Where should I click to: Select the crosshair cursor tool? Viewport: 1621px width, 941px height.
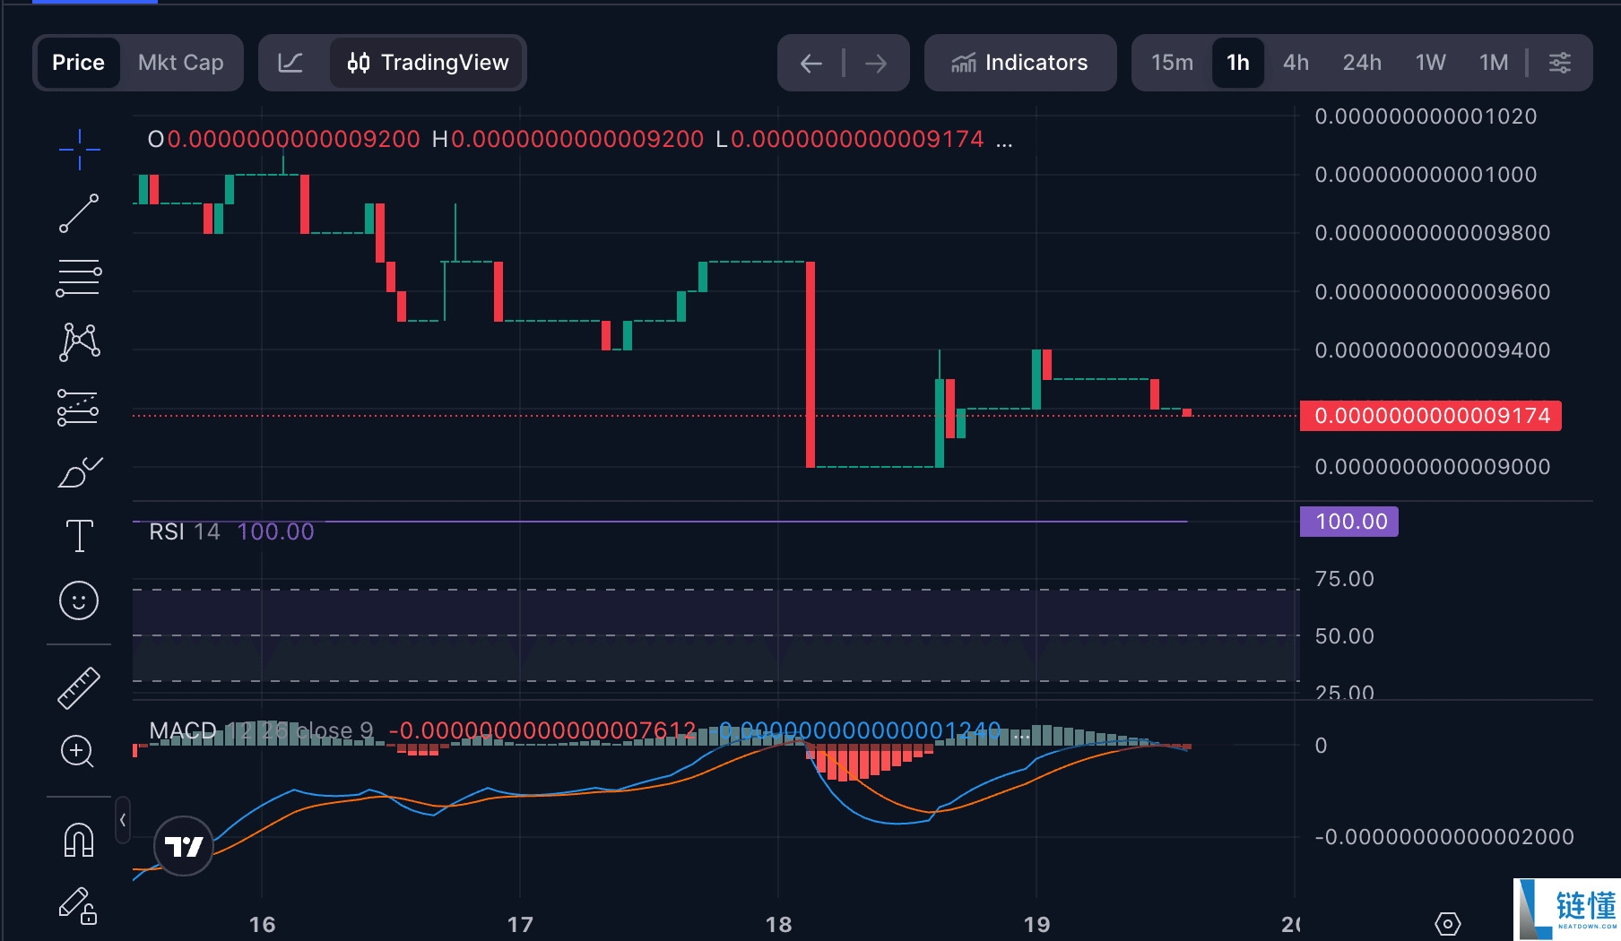tap(79, 150)
